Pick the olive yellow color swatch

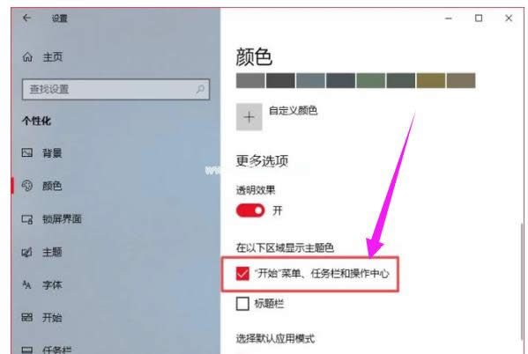pos(431,81)
